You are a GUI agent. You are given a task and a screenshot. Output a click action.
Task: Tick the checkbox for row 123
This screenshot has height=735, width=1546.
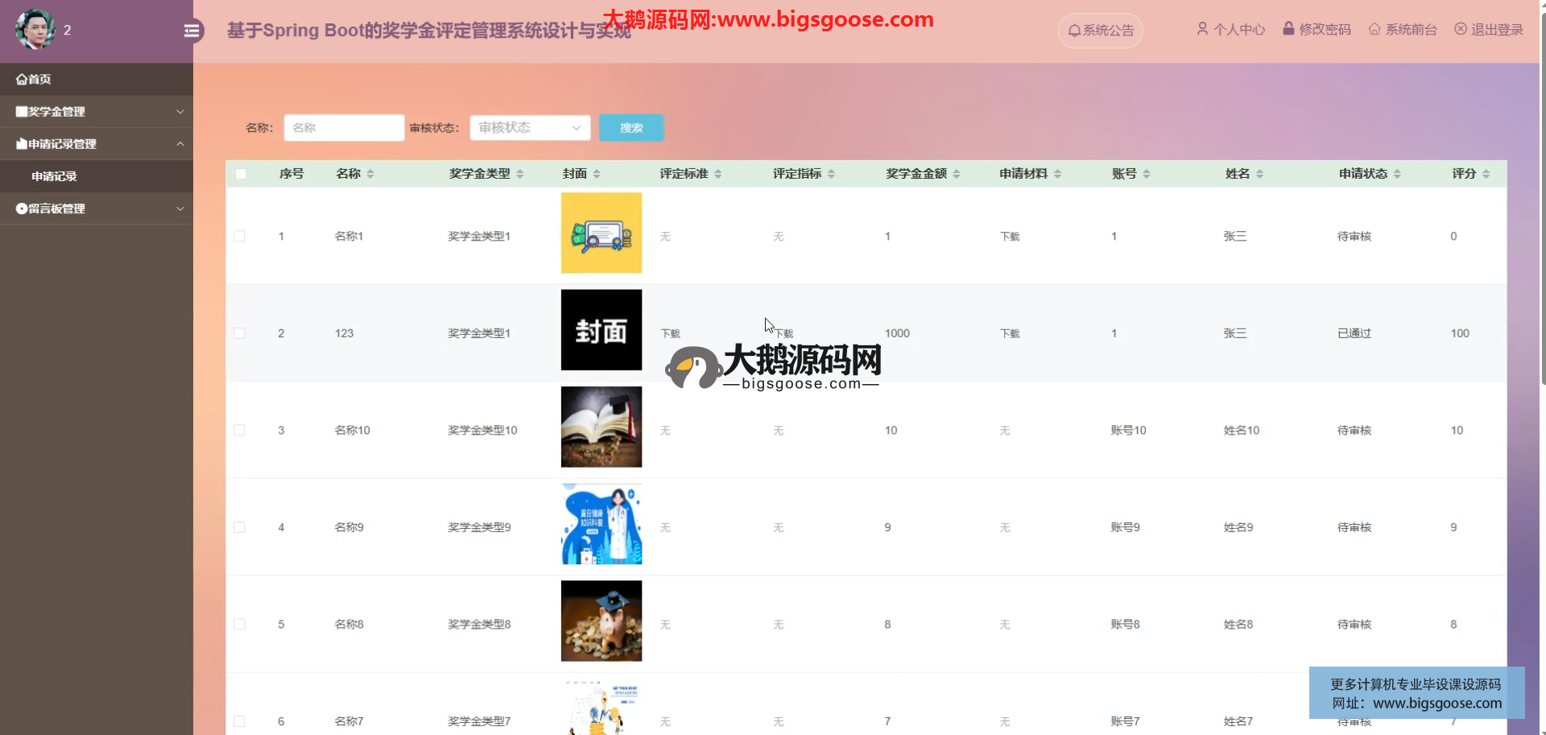[x=239, y=333]
